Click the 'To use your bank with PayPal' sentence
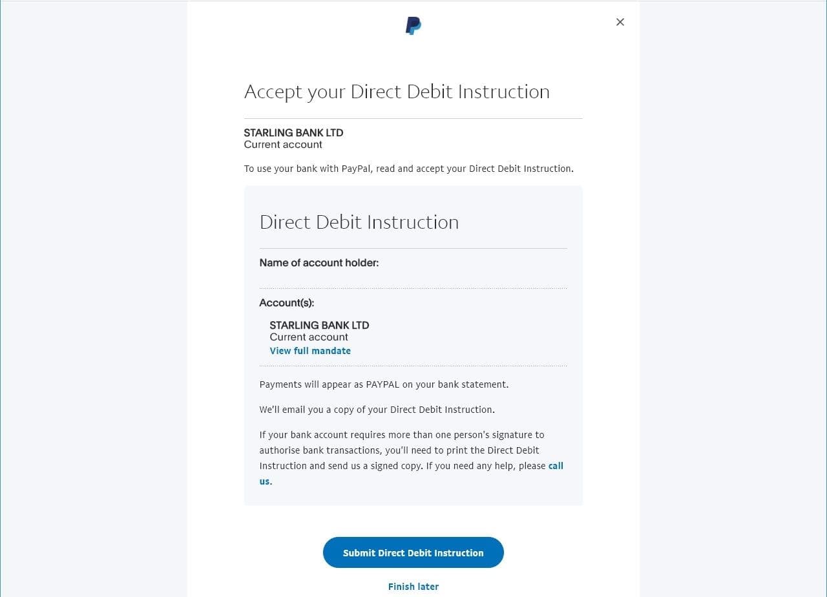Screen dimensions: 827x597 (x=408, y=169)
